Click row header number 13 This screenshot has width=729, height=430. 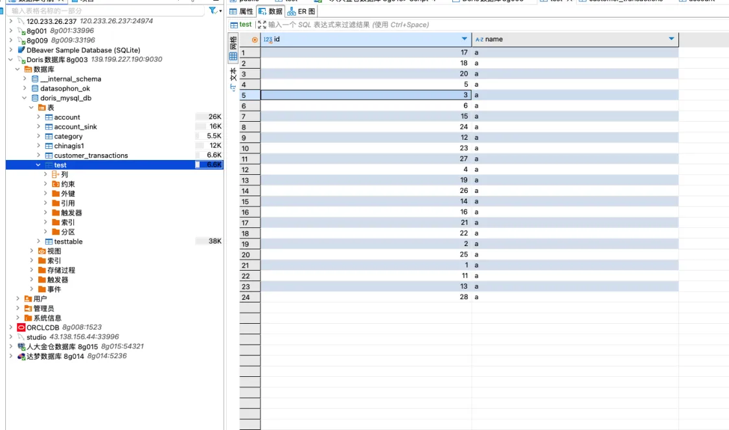point(249,181)
